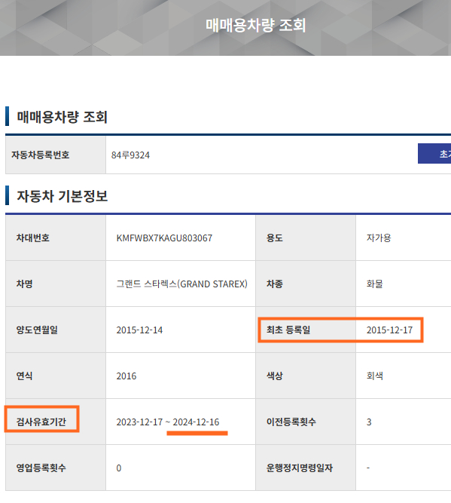Click the 자동차 기본정보 section heading
The height and width of the screenshot is (503, 451).
(62, 196)
